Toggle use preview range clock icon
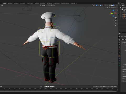The width and height of the screenshot is (126, 94). (x=101, y=86)
